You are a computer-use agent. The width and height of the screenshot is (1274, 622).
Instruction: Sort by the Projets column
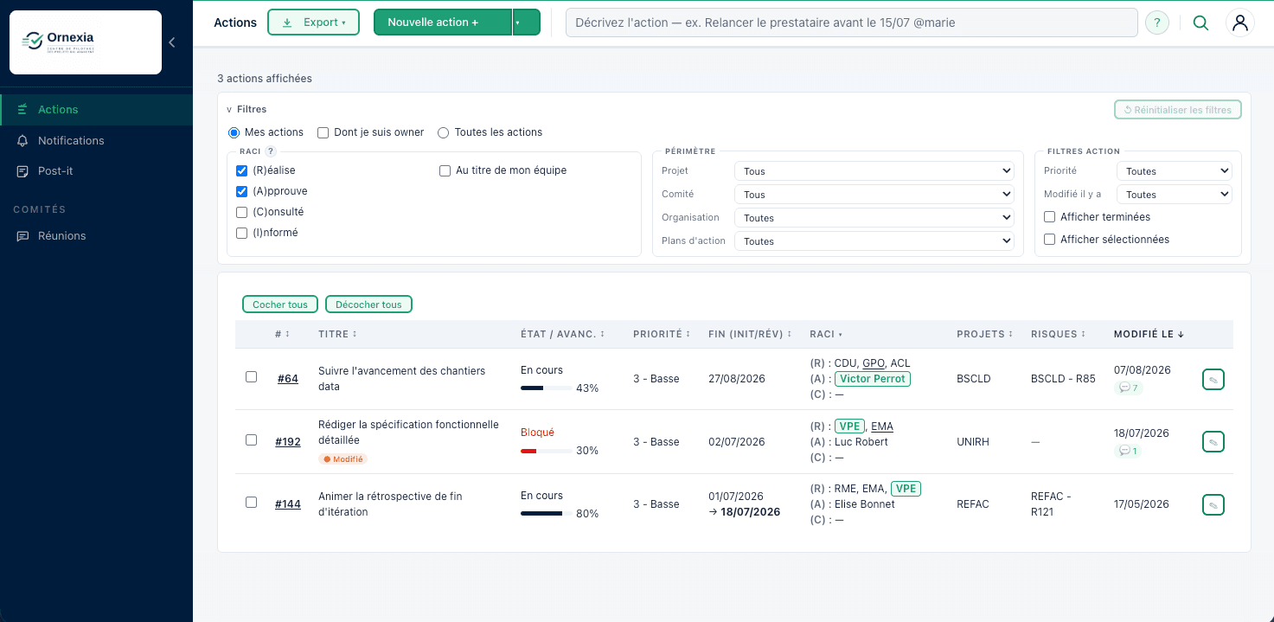coord(985,334)
